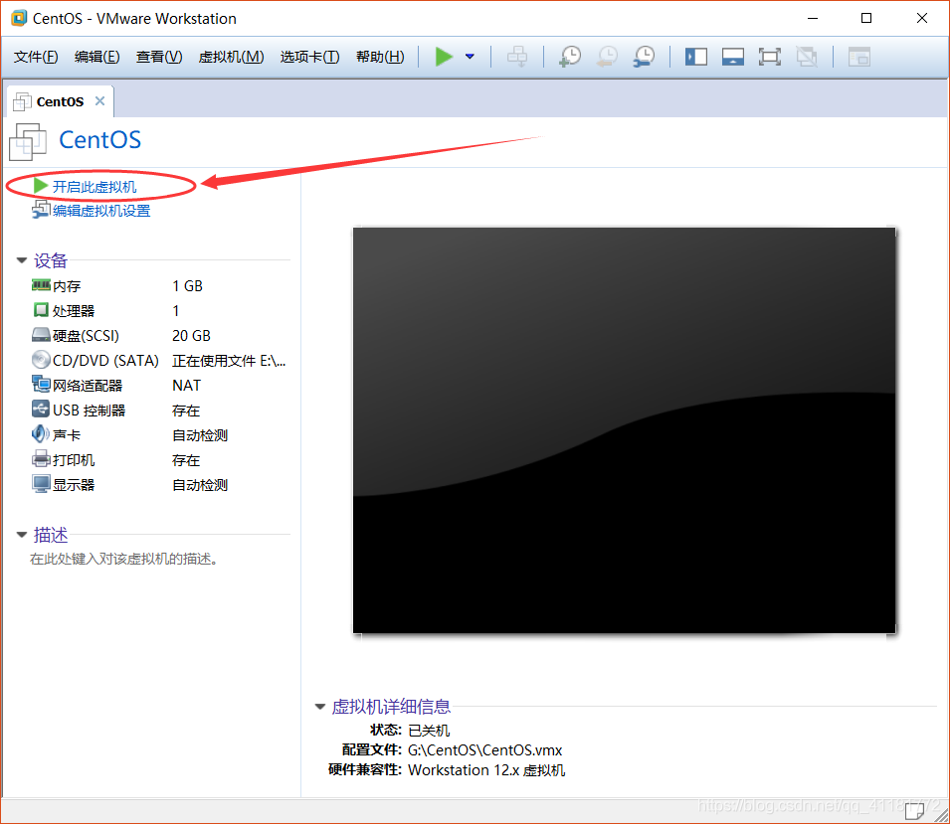This screenshot has width=950, height=824.
Task: Click the CentOS VM icon beside title
Action: point(27,142)
